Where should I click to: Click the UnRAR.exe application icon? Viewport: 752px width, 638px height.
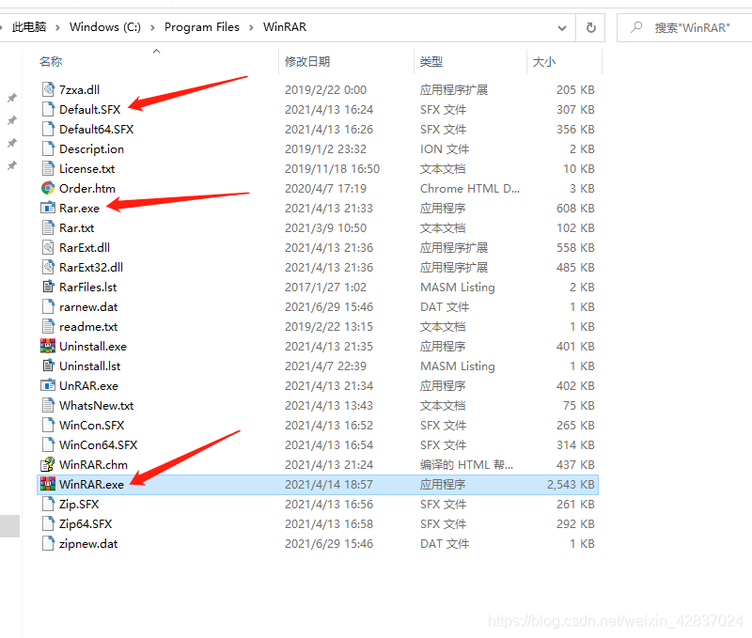pos(48,385)
